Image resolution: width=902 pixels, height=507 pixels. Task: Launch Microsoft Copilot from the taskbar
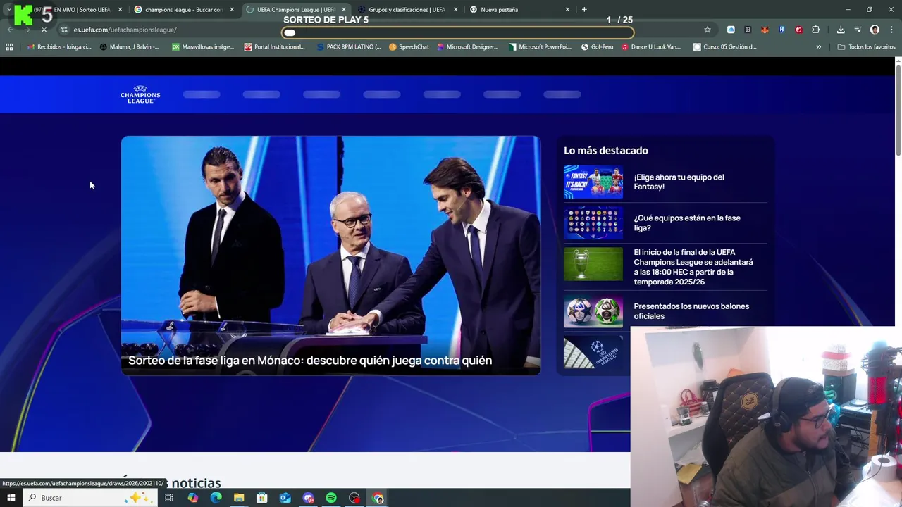click(192, 498)
